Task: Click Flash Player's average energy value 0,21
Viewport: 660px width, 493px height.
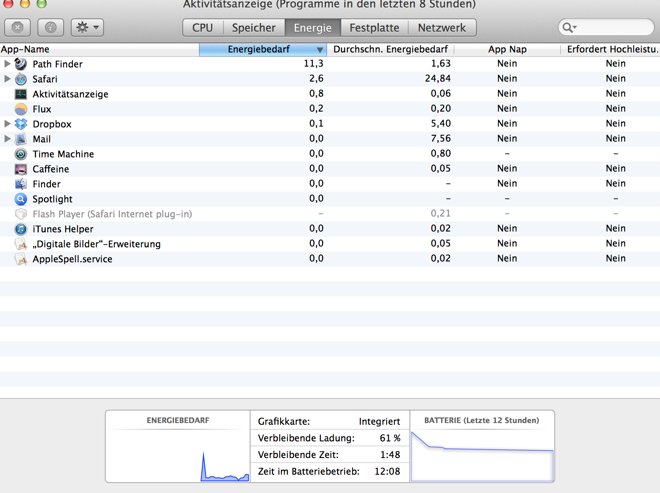Action: point(441,213)
